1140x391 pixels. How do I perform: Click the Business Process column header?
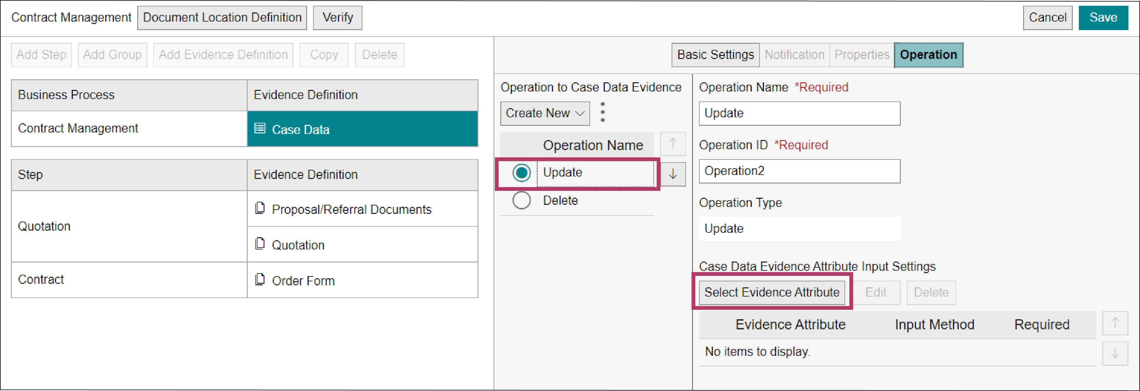point(129,95)
